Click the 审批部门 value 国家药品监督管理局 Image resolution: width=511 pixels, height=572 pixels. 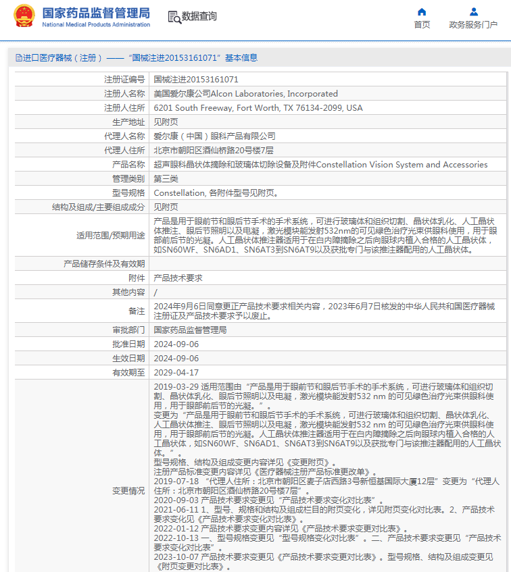point(190,330)
